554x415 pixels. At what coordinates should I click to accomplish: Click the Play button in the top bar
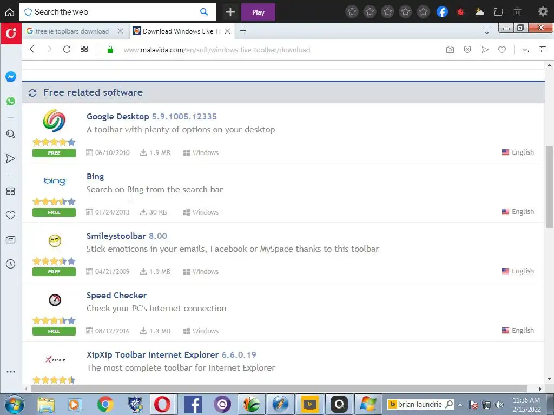258,12
